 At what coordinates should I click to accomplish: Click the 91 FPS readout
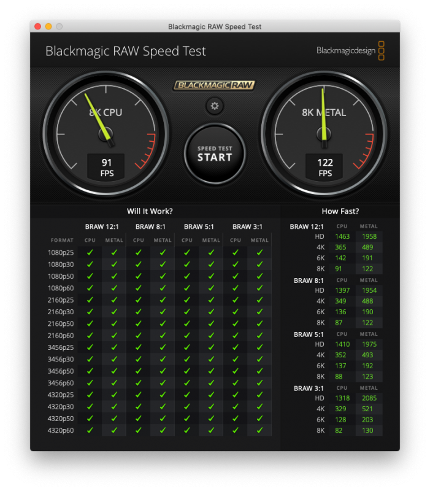106,167
